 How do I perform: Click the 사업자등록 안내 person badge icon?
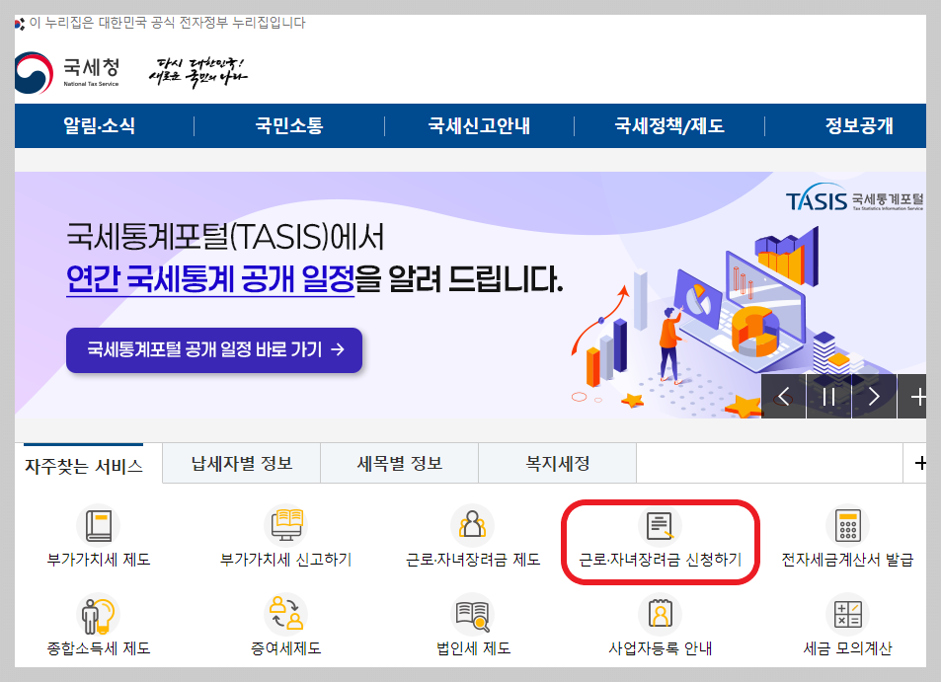tap(660, 614)
